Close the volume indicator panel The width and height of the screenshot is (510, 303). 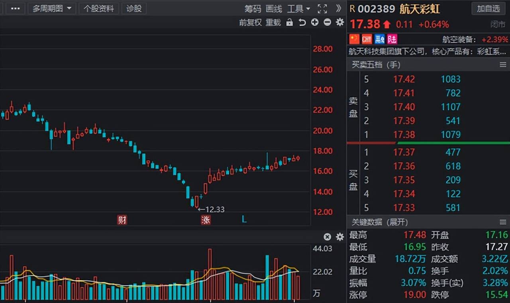pos(327,237)
